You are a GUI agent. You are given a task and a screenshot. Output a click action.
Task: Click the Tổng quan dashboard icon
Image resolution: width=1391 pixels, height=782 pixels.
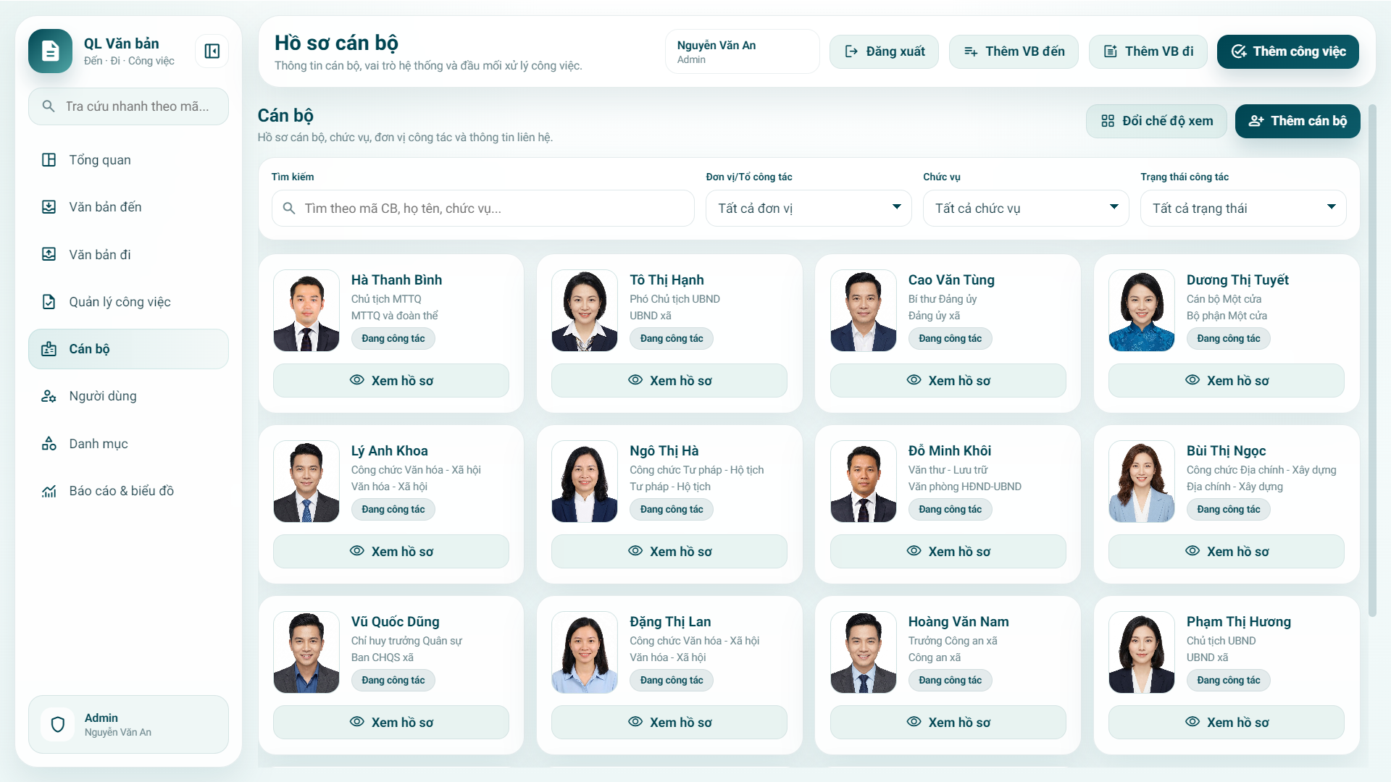tap(49, 160)
